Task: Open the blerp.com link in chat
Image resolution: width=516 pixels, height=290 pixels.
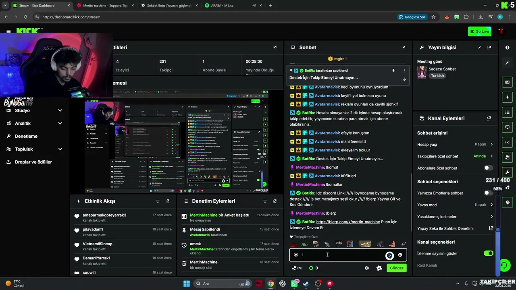Action: click(x=348, y=222)
